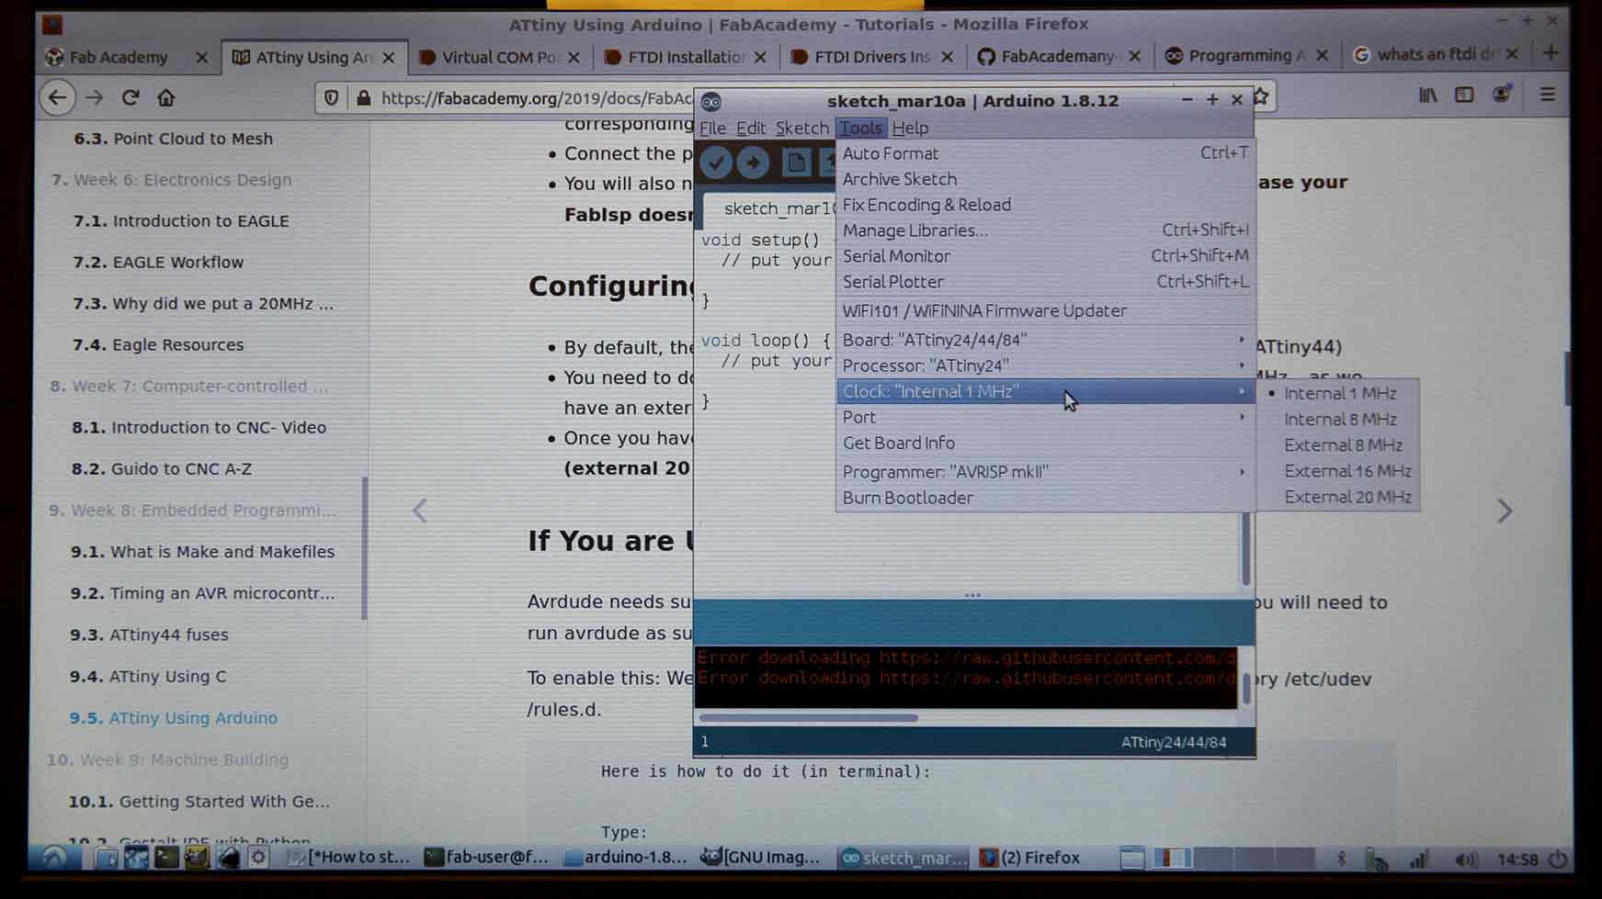The height and width of the screenshot is (899, 1602).
Task: Switch to the 'FTDI Drivers Ins' Firefox tab
Action: (871, 57)
